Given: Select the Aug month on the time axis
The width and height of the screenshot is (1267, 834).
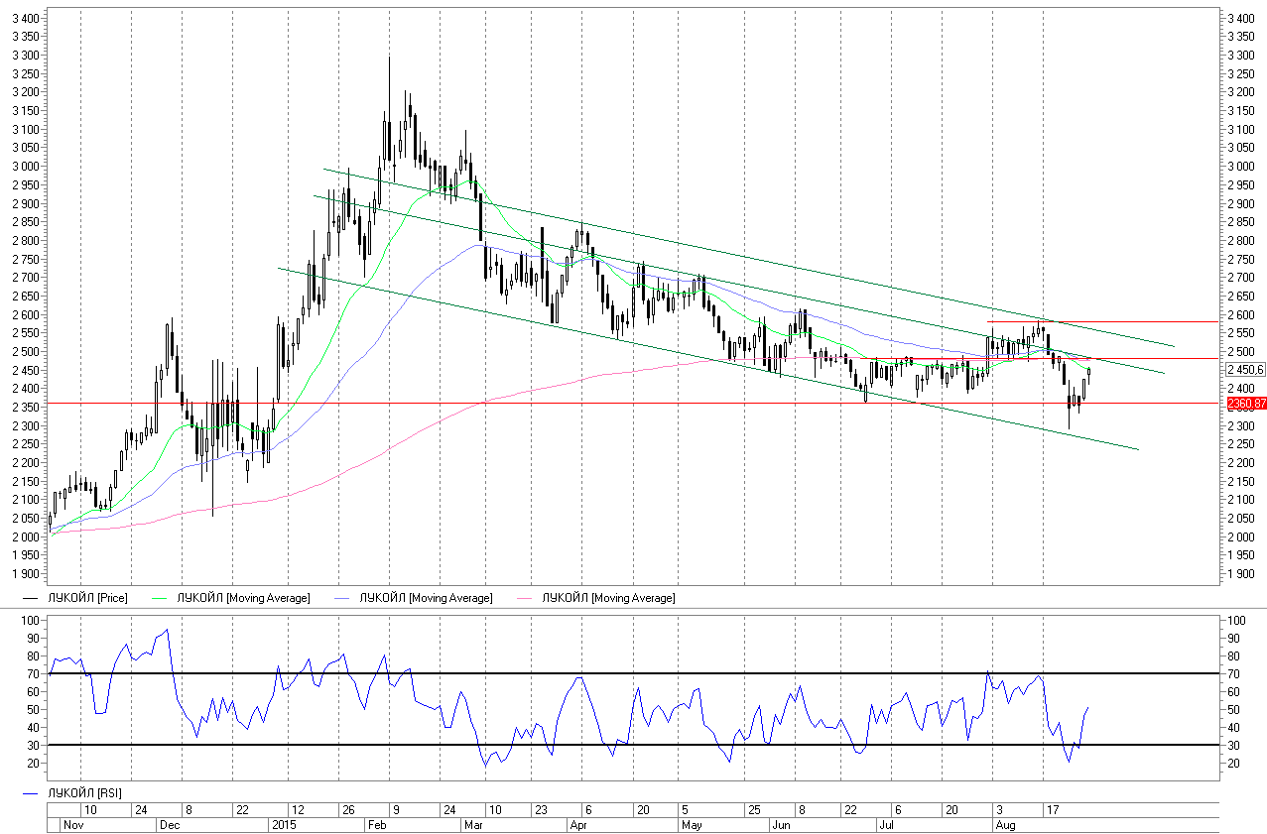Looking at the screenshot, I should pos(1005,824).
